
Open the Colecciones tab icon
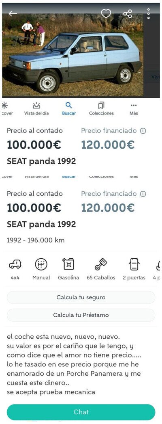(101, 106)
